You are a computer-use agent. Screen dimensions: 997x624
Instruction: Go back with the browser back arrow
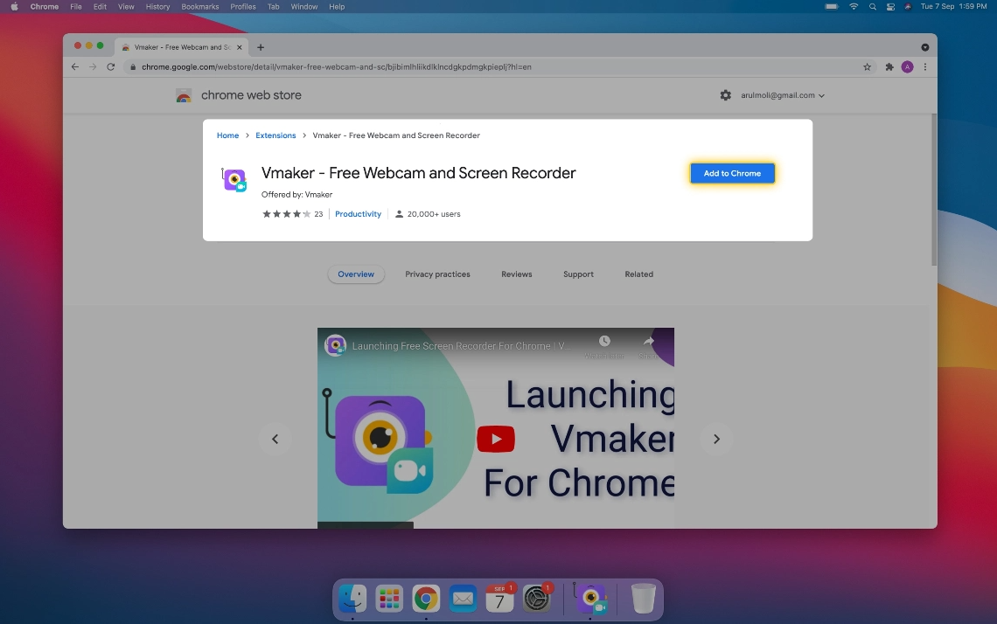[75, 66]
